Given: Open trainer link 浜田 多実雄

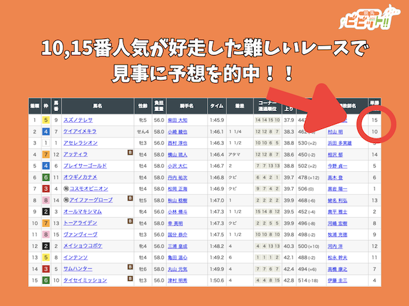Looking at the screenshot, I should pos(339,143).
